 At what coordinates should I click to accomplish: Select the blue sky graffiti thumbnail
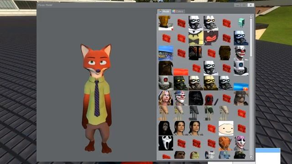click(x=166, y=53)
